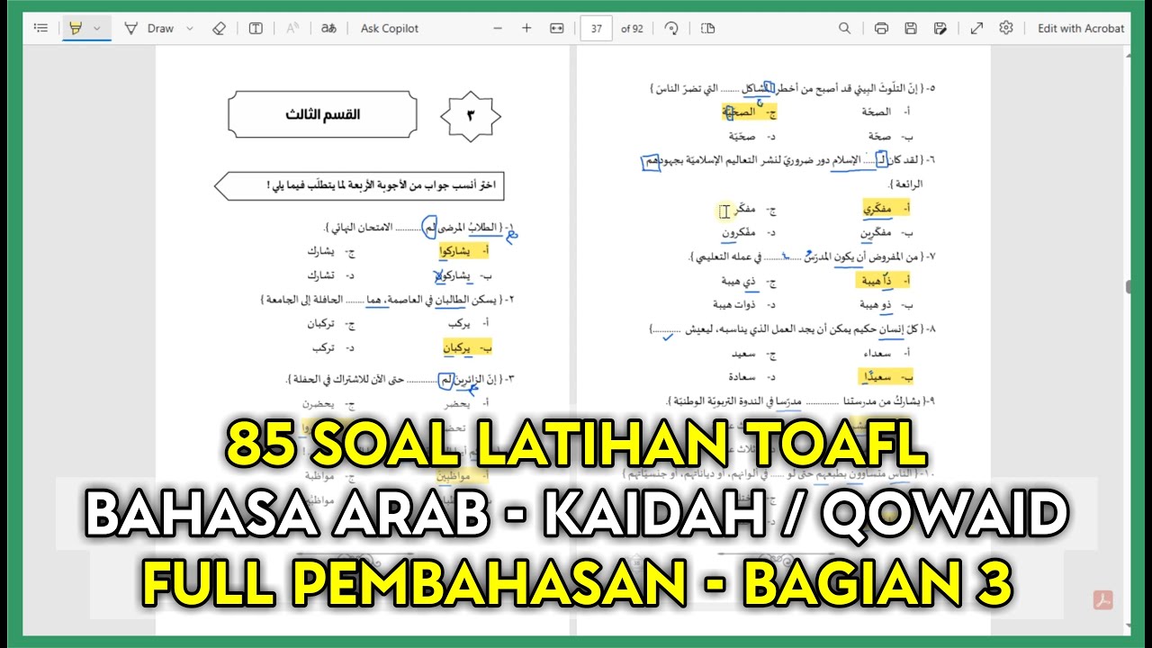Image resolution: width=1152 pixels, height=648 pixels.
Task: Click the Read aloud icon
Action: [x=292, y=28]
